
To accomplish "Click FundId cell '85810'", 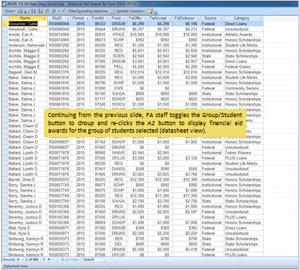I will click(100, 35).
